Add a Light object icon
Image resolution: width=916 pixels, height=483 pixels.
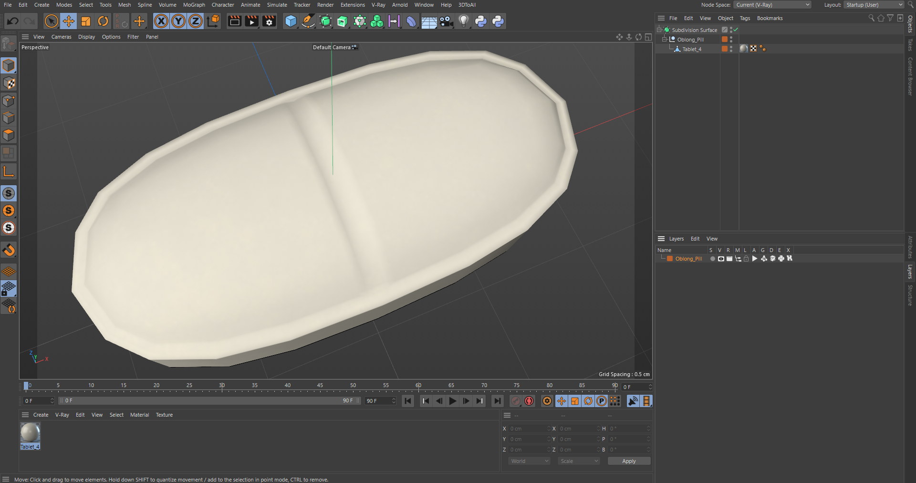[x=464, y=21]
